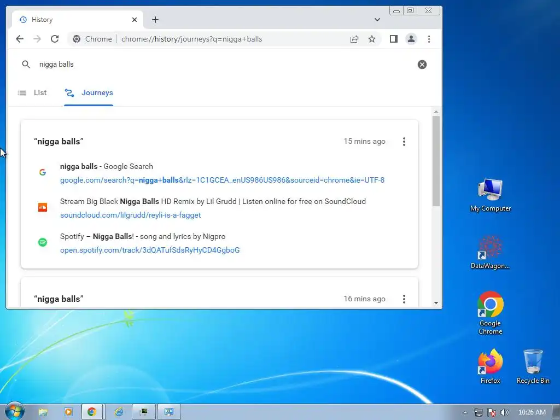Select the DataWagon desktop shortcut
Image resolution: width=560 pixels, height=420 pixels.
click(491, 252)
